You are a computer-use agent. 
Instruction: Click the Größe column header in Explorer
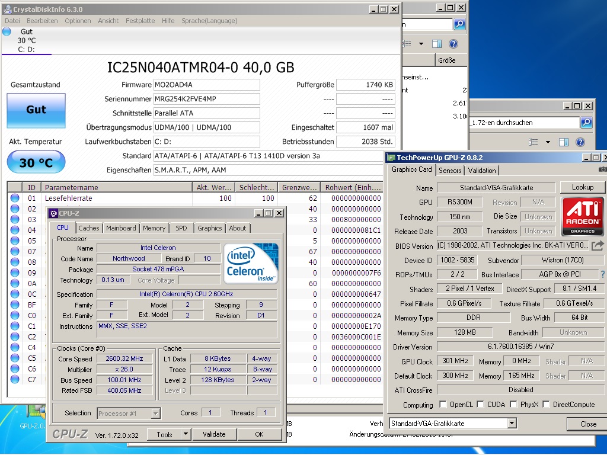(451, 60)
